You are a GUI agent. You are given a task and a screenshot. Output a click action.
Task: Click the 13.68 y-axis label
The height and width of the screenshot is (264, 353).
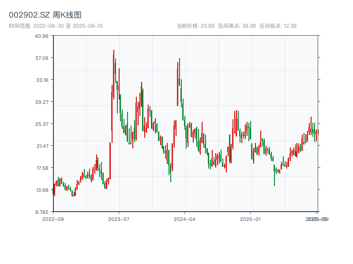point(42,190)
